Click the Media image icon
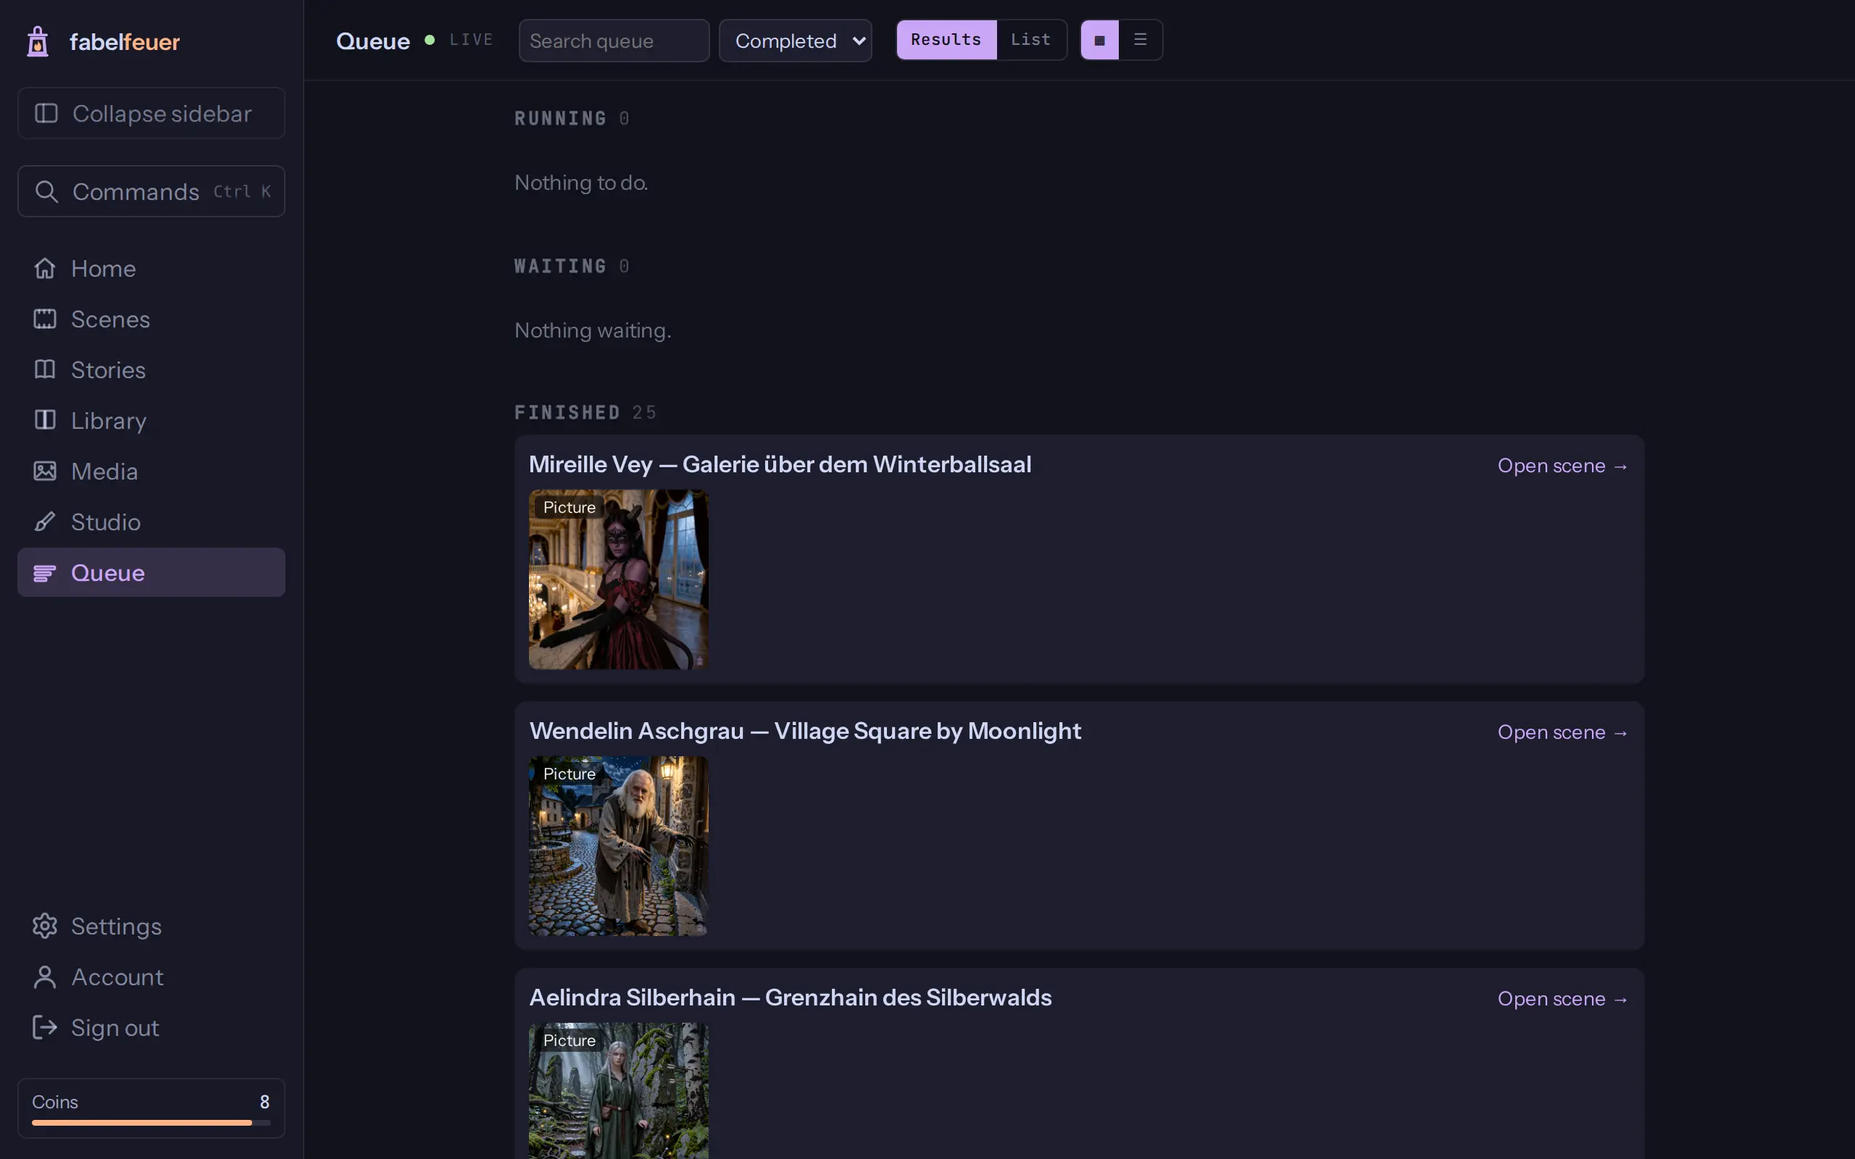 44,471
